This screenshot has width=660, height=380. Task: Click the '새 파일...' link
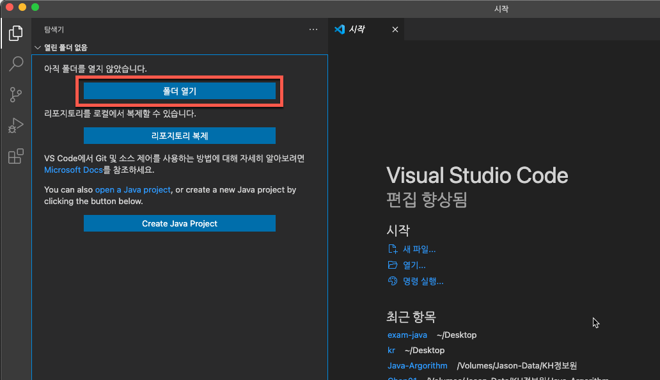click(419, 249)
